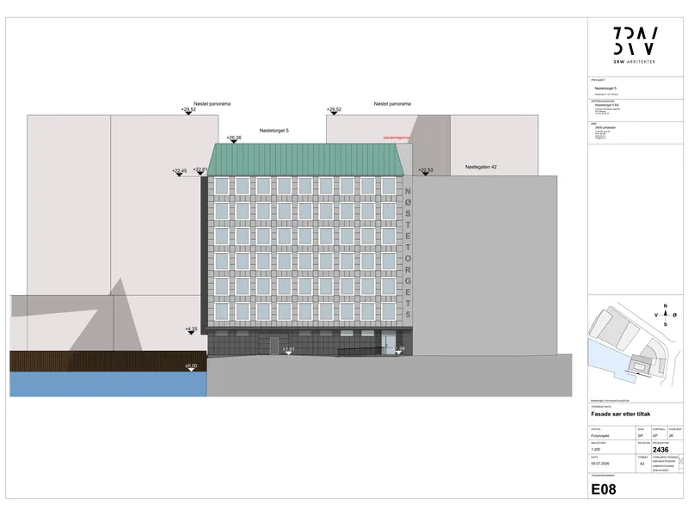Screen dimensions: 688x516
Task: Click the north arrow compass symbol
Action: coord(665,315)
